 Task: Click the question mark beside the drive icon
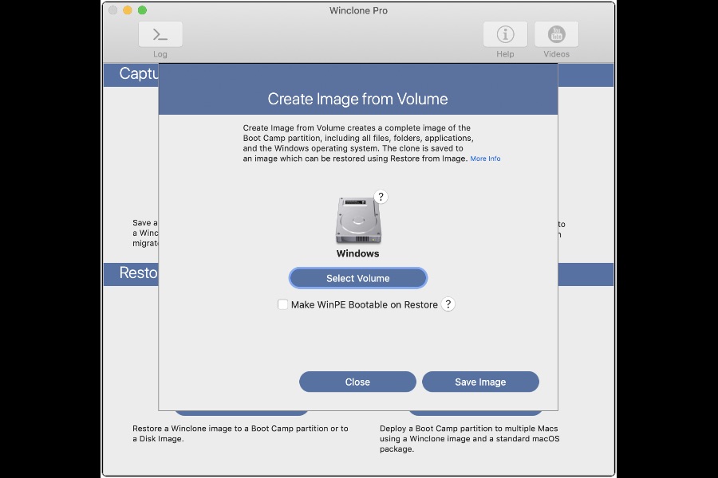pos(381,197)
